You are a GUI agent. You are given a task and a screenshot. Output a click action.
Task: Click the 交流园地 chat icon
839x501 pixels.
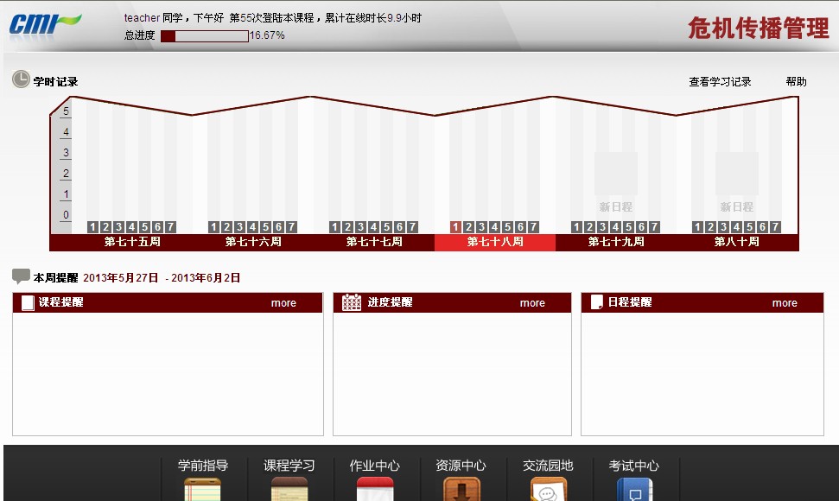point(548,490)
